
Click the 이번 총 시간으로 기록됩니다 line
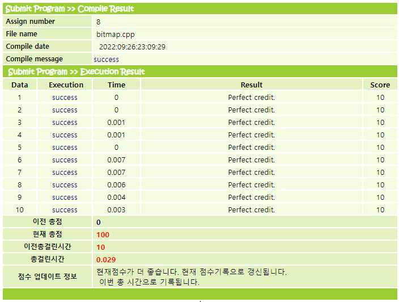point(149,282)
